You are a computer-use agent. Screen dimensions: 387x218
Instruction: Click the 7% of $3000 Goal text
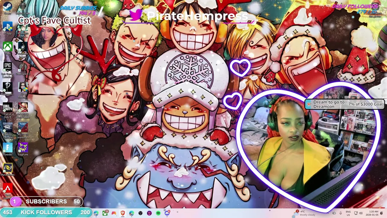pyautogui.click(x=365, y=104)
